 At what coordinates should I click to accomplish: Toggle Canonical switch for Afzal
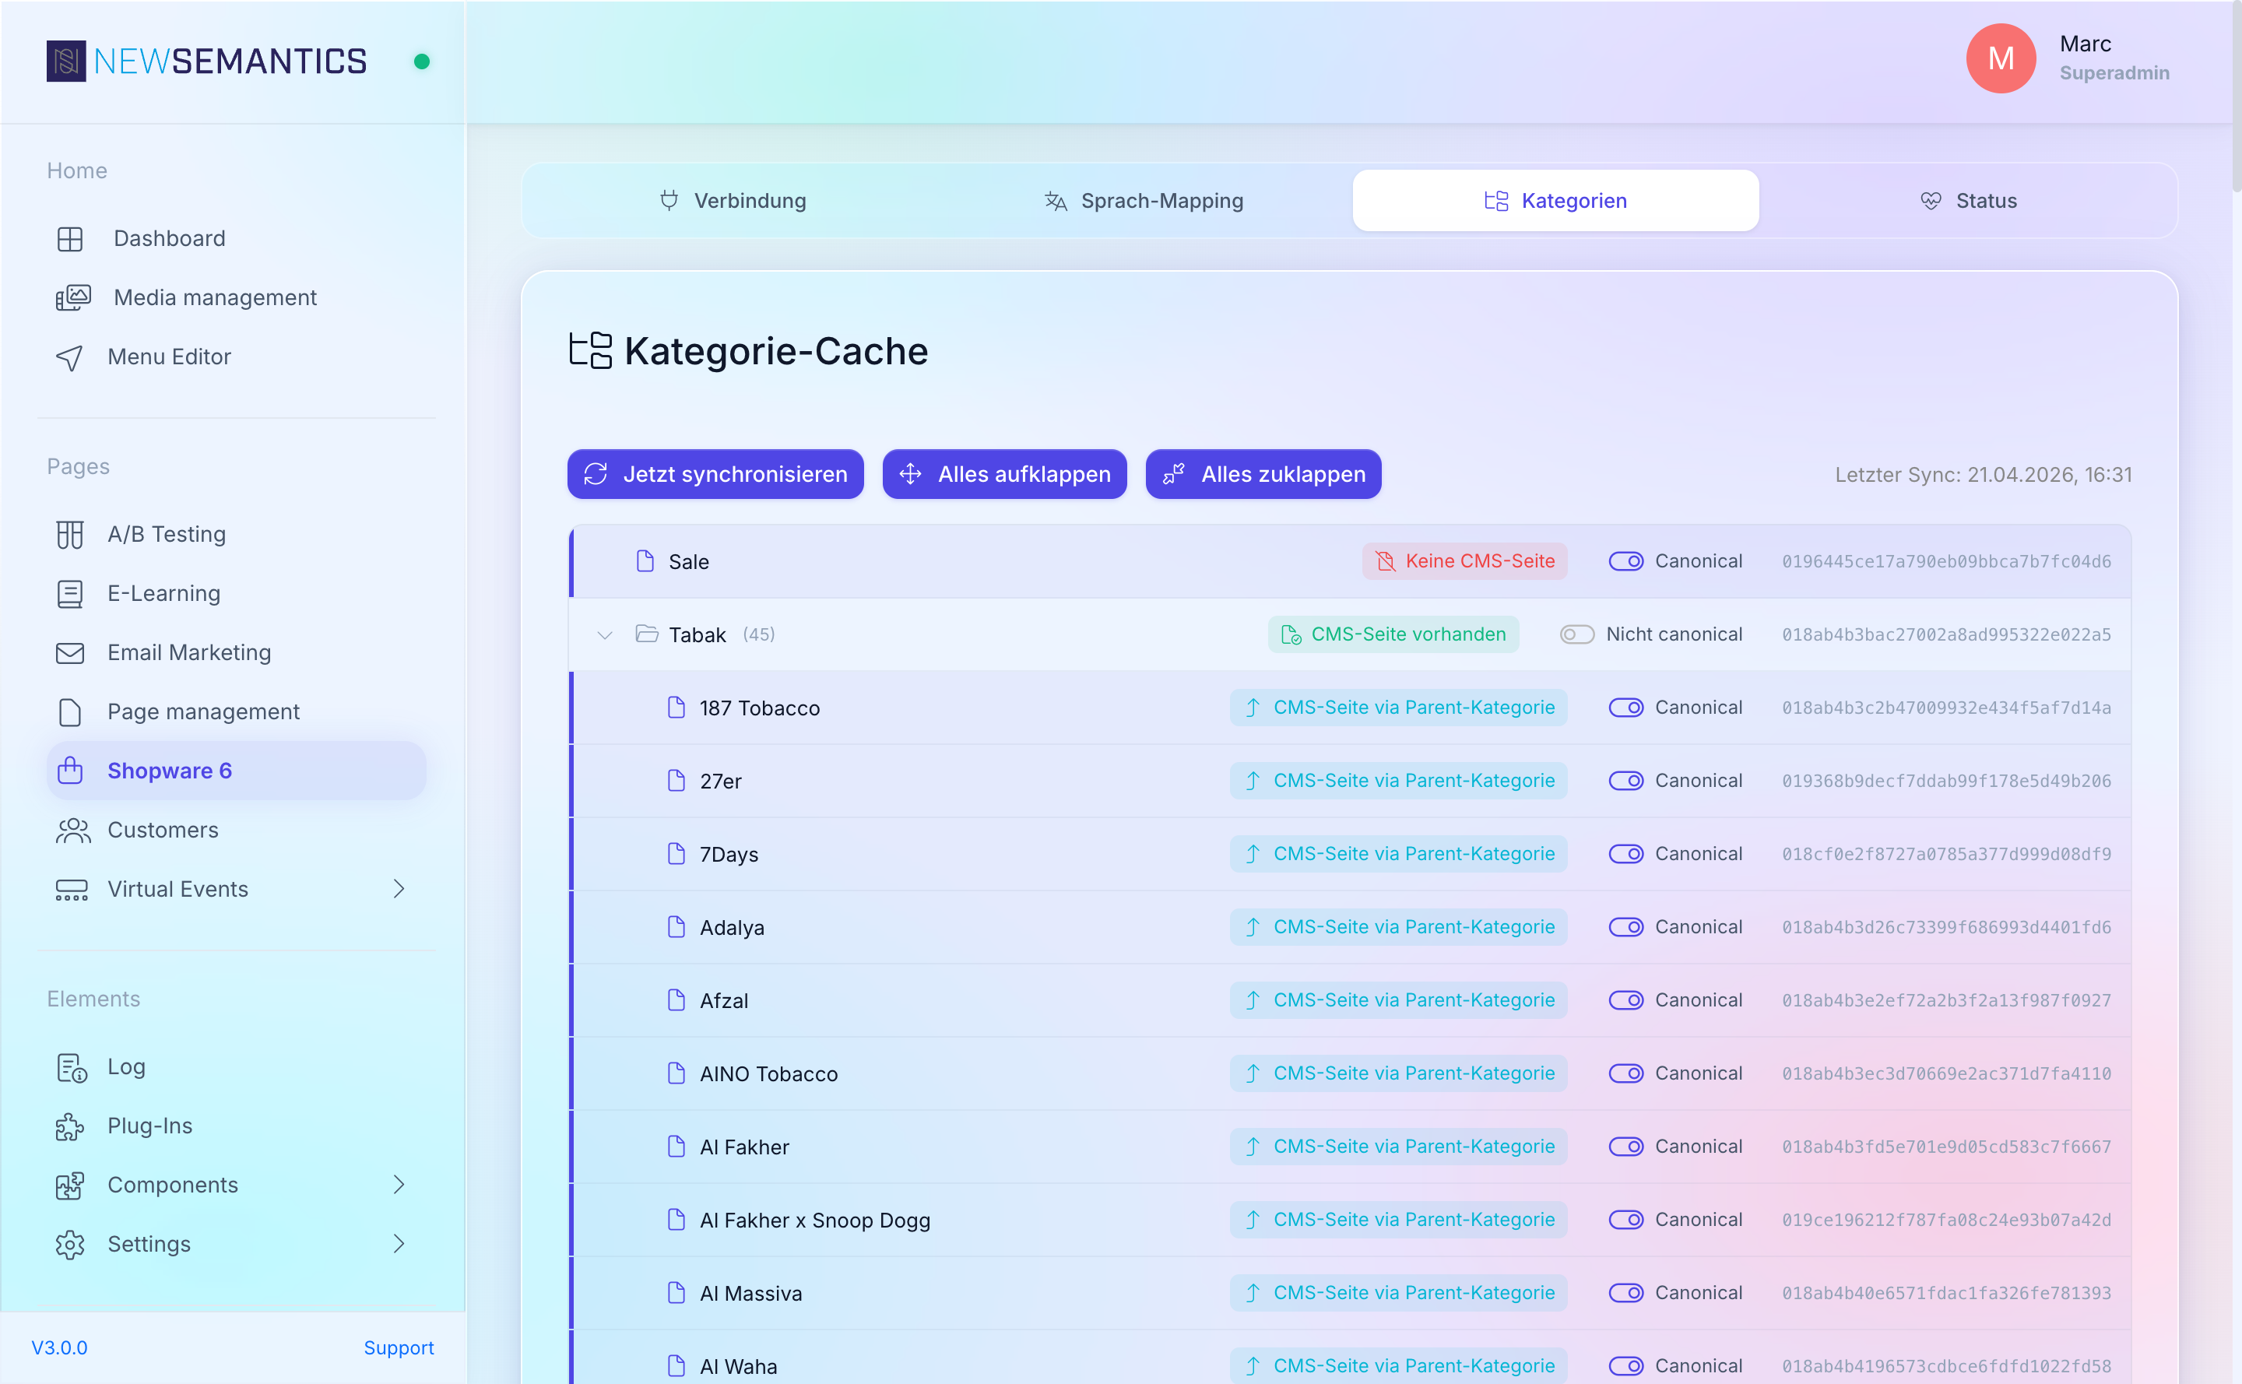(1626, 1000)
